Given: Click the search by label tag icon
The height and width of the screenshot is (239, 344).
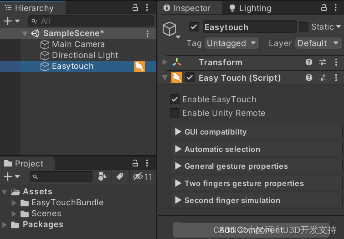Looking at the screenshot, I should (120, 176).
